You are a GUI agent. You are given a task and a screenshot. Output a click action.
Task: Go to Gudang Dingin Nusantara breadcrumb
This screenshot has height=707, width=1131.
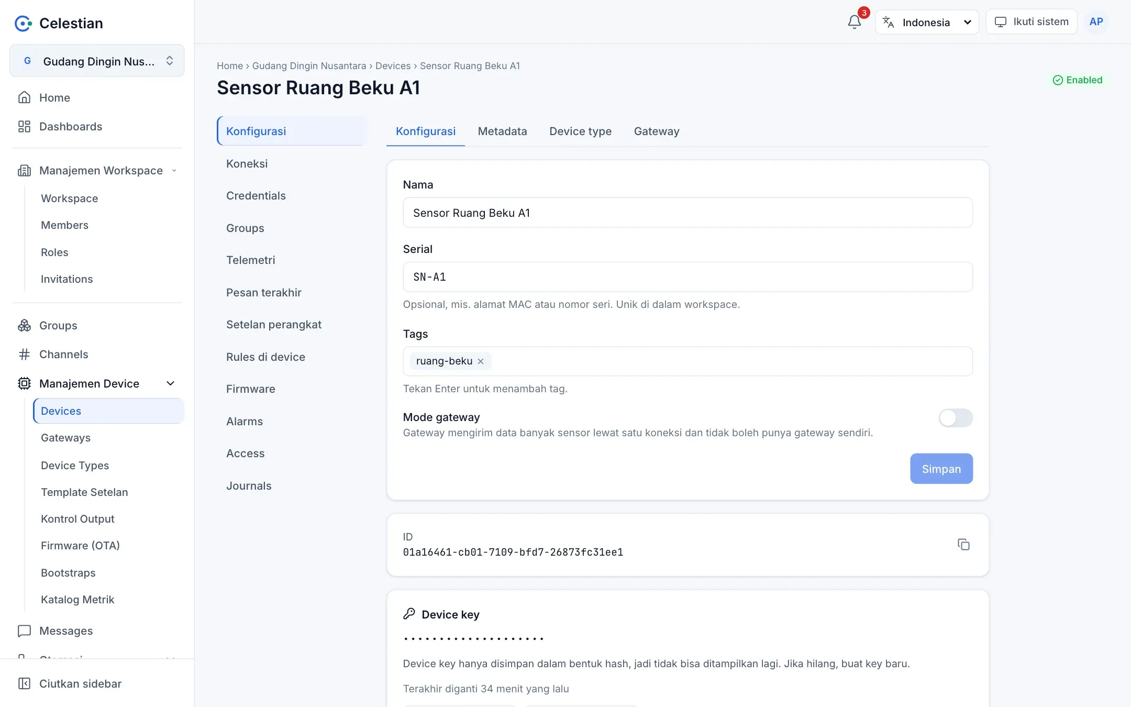pyautogui.click(x=309, y=66)
